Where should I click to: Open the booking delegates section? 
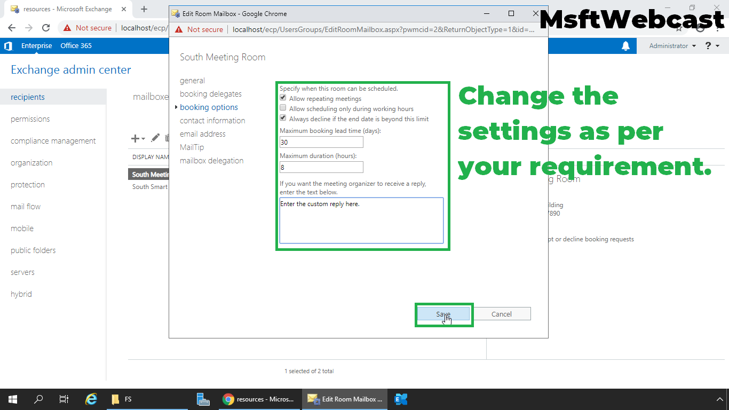(211, 94)
